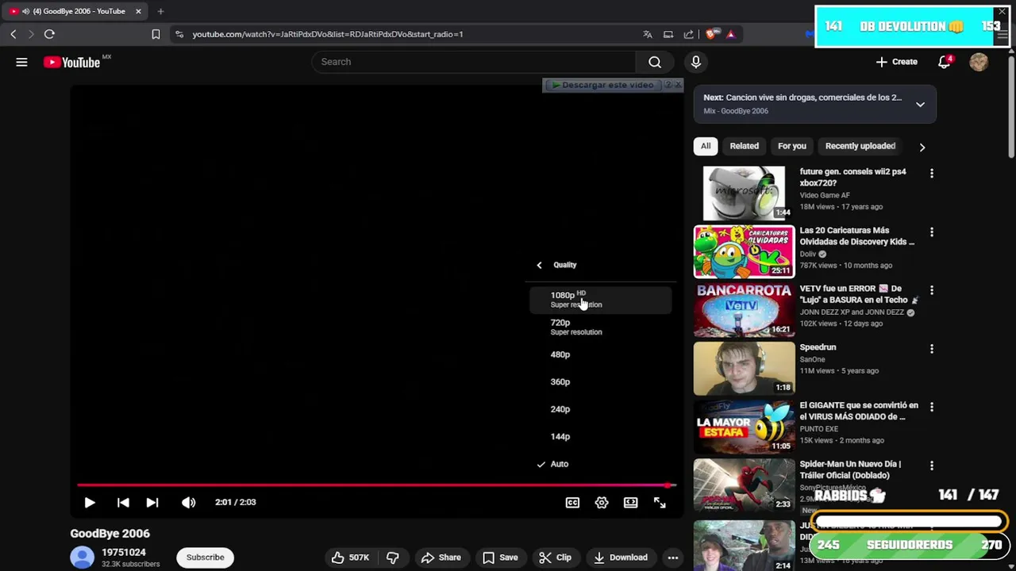Open LA MAYOR ESTAFA video thumbnail
Viewport: 1016px width, 571px height.
coord(744,427)
